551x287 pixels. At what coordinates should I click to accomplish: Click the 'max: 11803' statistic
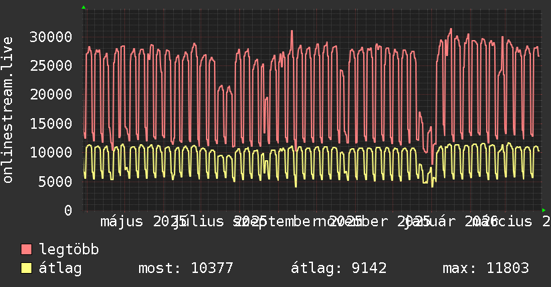pyautogui.click(x=485, y=268)
